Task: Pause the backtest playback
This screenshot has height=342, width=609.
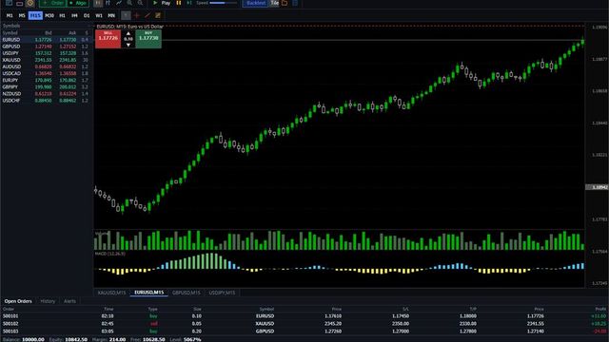Action: [179, 3]
